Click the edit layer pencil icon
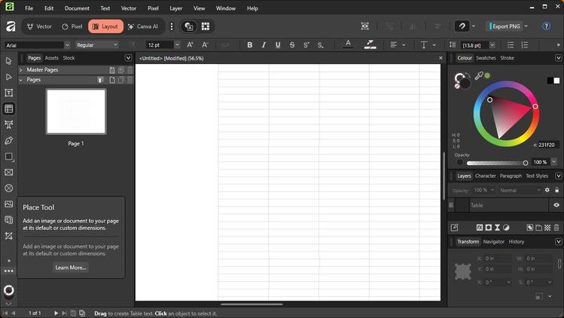This screenshot has height=318, width=564. pyautogui.click(x=454, y=228)
